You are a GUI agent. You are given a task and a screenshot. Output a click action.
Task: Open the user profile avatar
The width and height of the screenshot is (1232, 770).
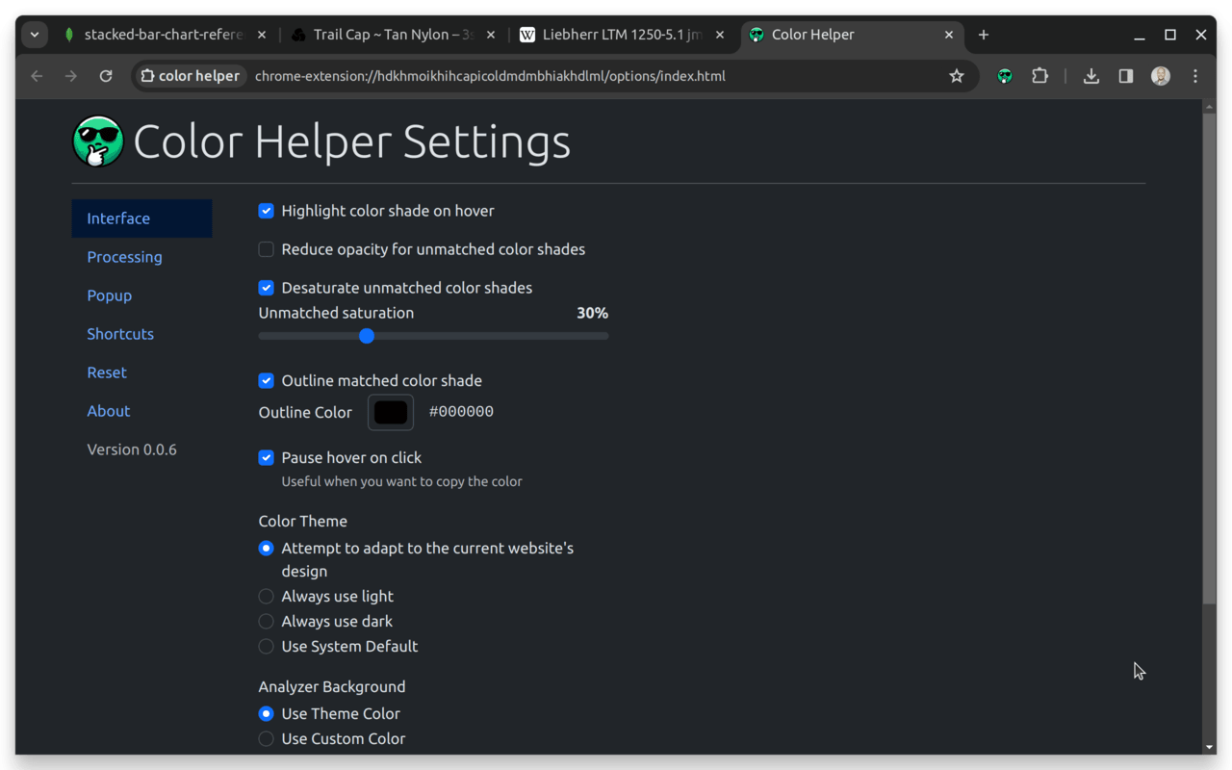click(x=1161, y=76)
